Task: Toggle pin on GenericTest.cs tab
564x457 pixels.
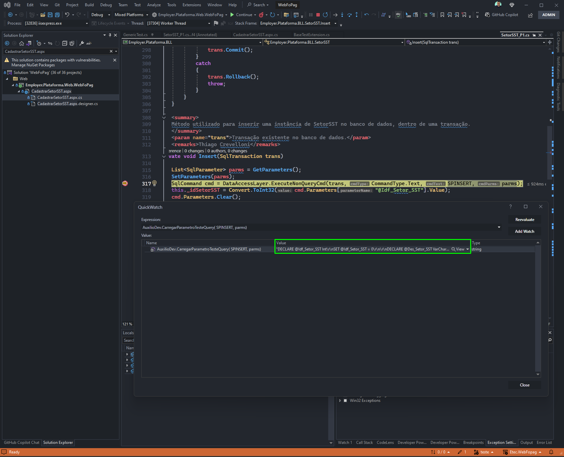Action: (x=152, y=35)
